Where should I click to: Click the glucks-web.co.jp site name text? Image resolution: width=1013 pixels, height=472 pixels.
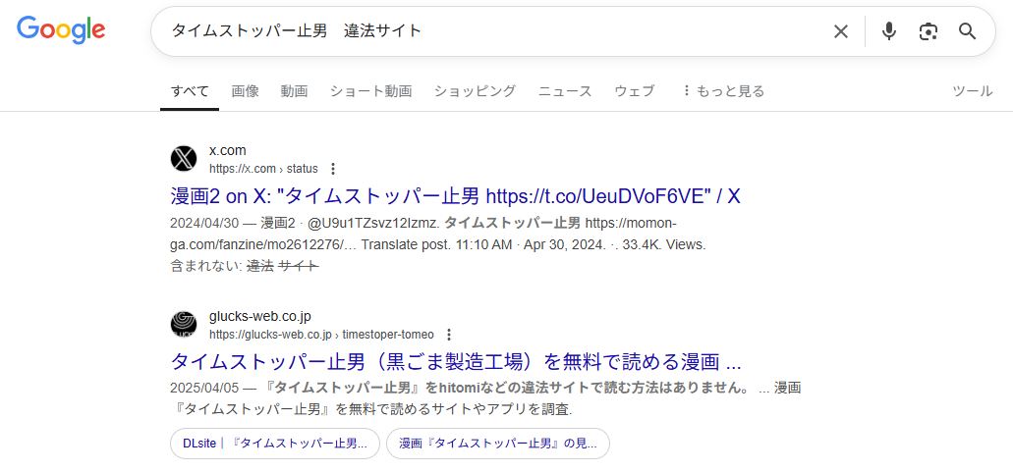pos(260,316)
